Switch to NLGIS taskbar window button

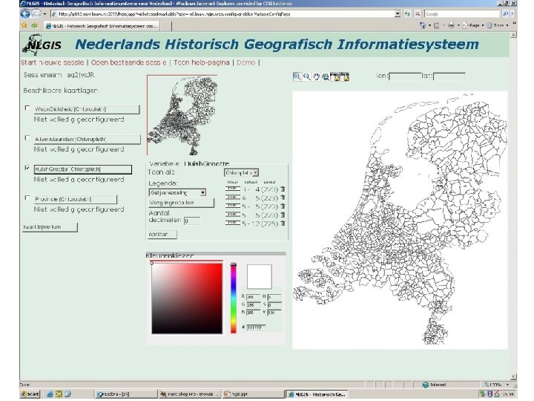[317, 394]
